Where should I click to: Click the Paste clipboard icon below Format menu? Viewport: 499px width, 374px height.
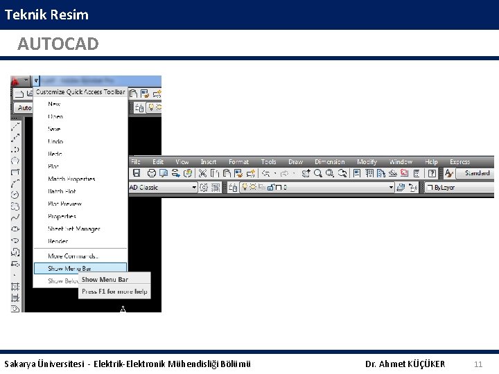[x=227, y=173]
